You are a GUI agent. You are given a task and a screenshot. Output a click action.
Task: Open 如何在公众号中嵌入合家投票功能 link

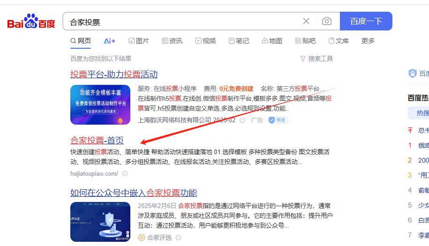134,193
